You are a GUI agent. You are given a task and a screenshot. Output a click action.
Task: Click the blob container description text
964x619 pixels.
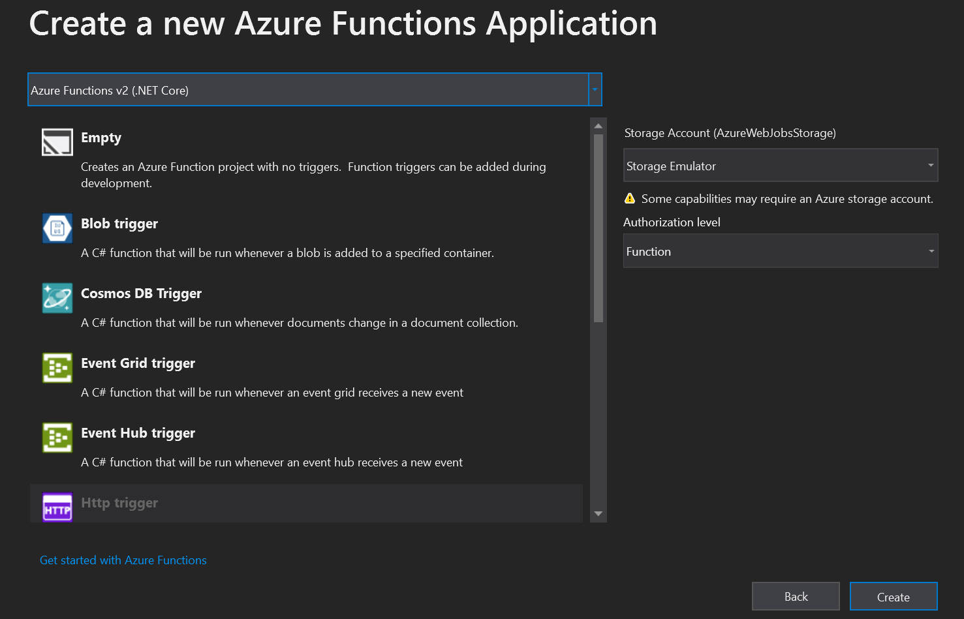287,253
